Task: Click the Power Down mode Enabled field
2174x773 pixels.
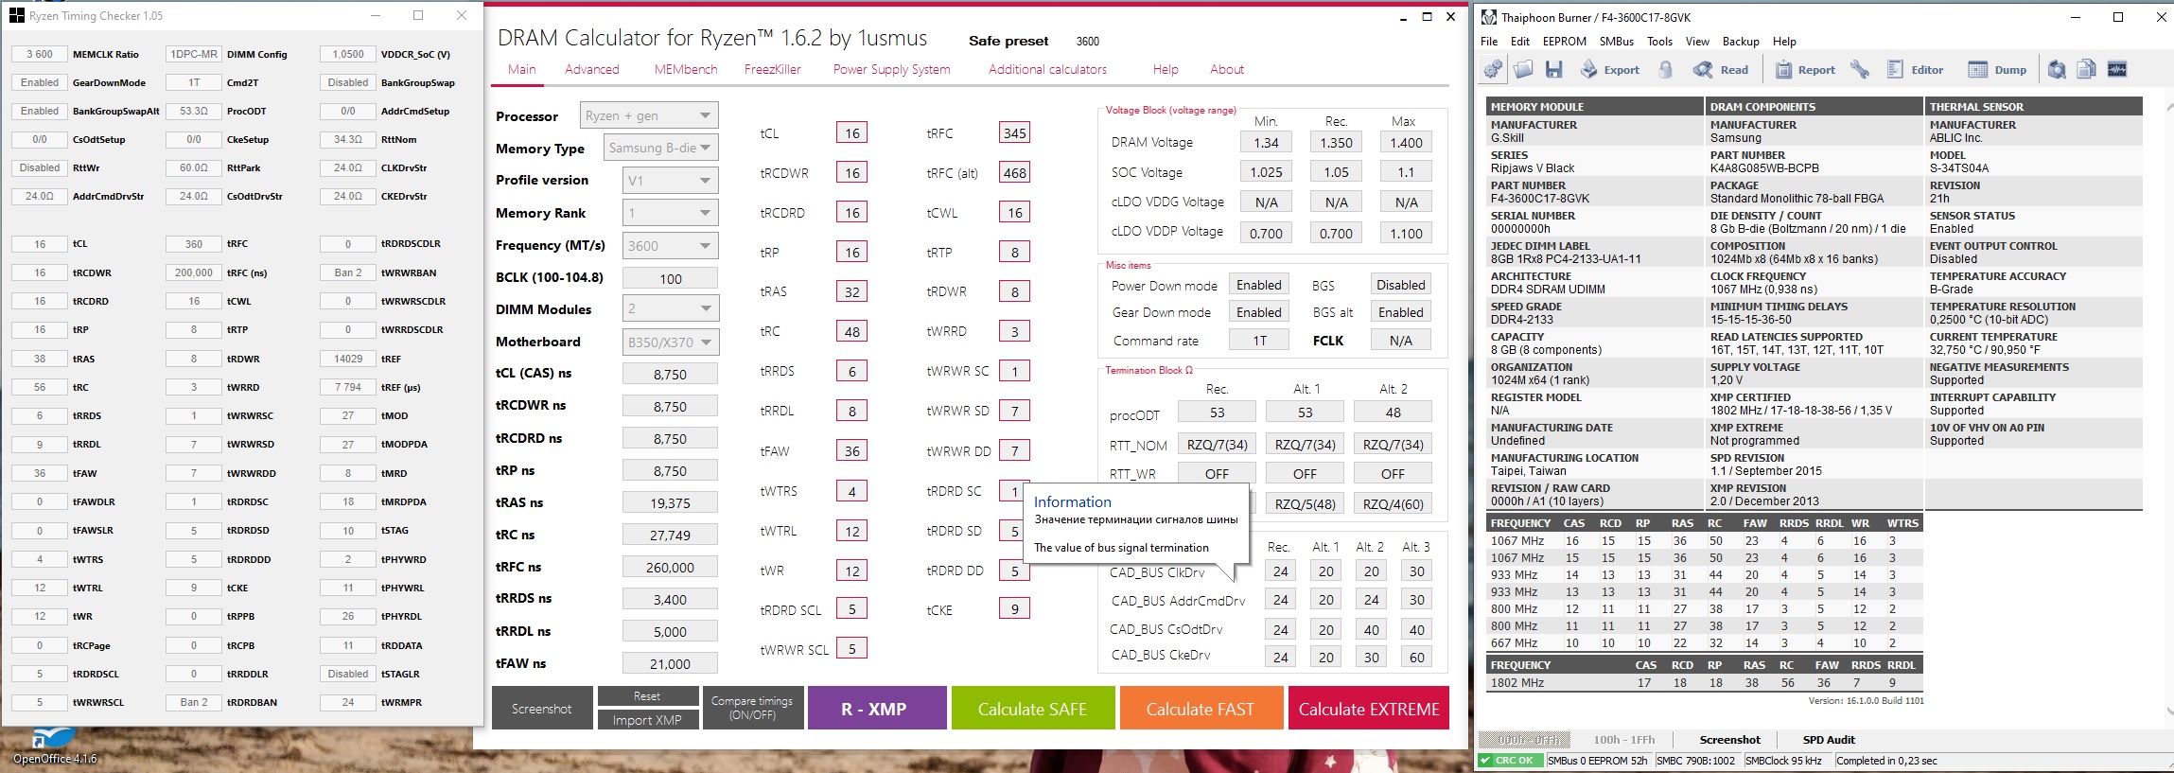Action: (x=1259, y=285)
